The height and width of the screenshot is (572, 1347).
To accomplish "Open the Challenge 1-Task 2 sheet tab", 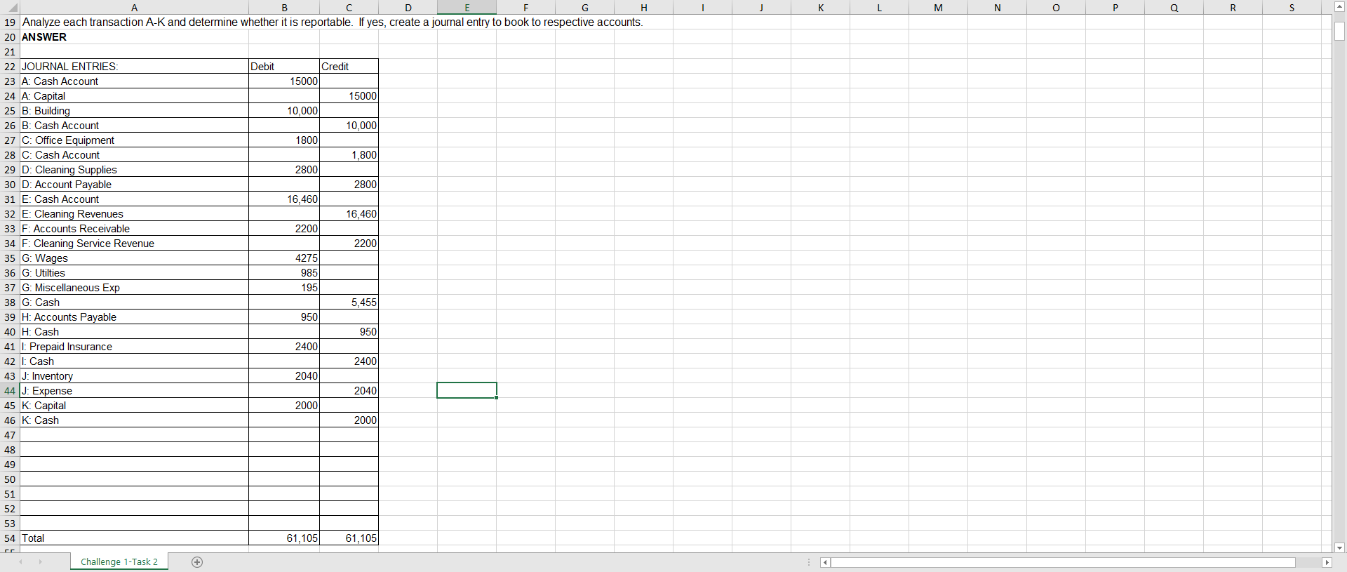I will click(119, 561).
